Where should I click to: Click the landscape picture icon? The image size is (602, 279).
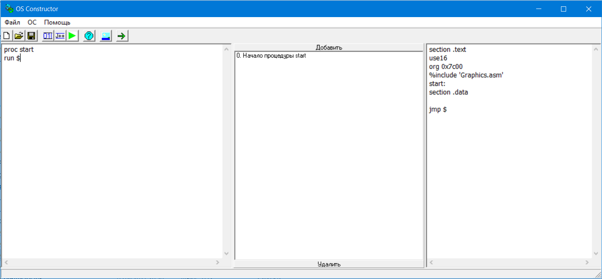tap(106, 36)
